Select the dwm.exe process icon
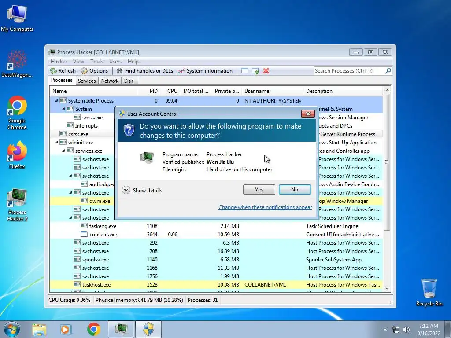The height and width of the screenshot is (338, 451). tap(84, 201)
